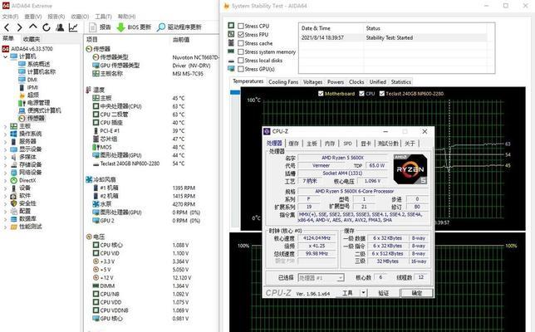Click the 确定 button in CPU-Z
535x332 pixels.
pyautogui.click(x=416, y=293)
